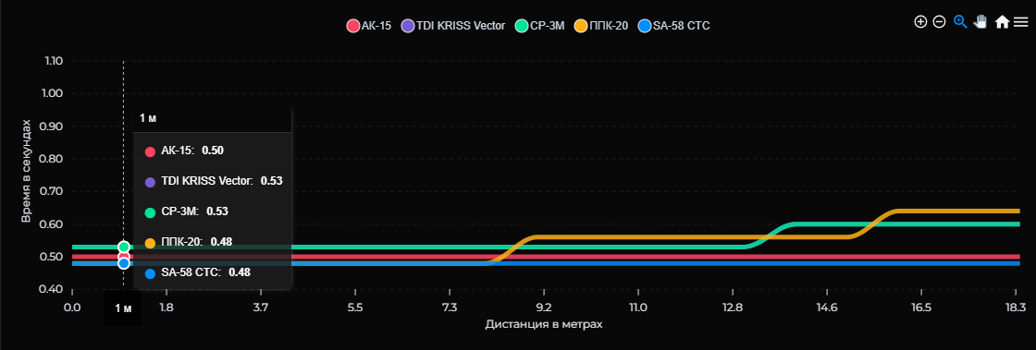Toggle ППК-20 series in legend
Image resolution: width=1036 pixels, height=350 pixels.
[x=600, y=26]
